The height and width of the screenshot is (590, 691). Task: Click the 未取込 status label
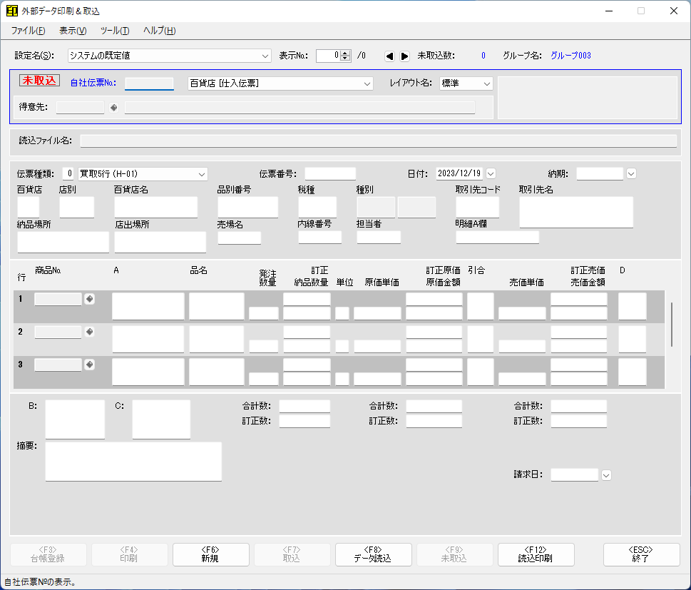(x=39, y=80)
